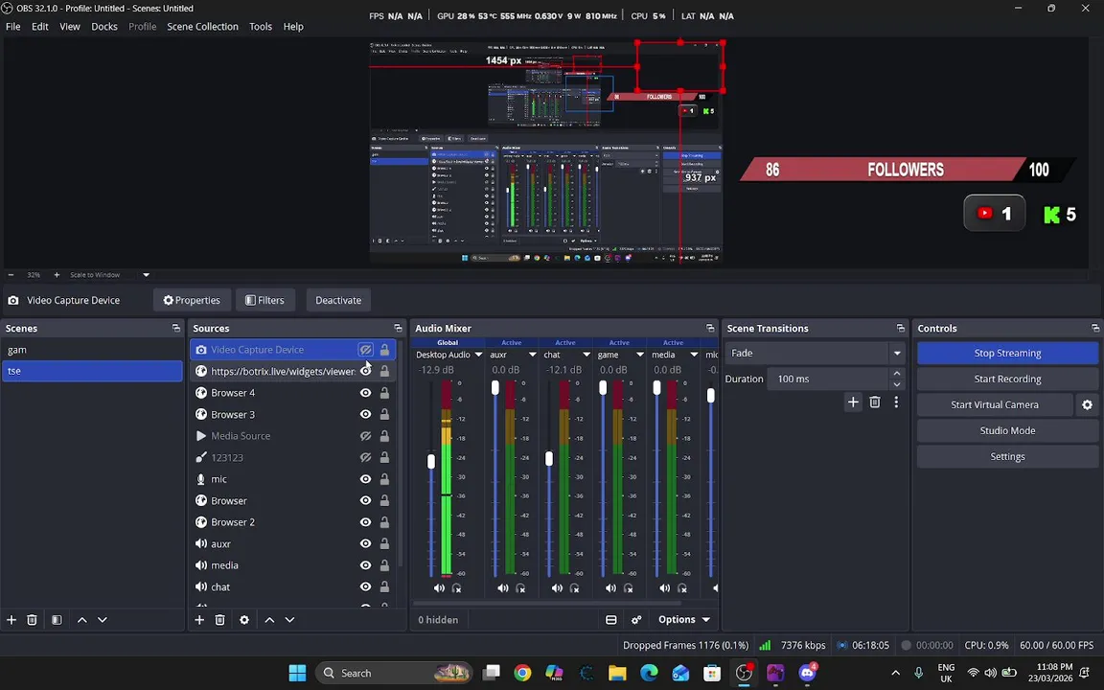This screenshot has height=690, width=1104.
Task: Show the 123123 source eye toggle
Action: (365, 458)
